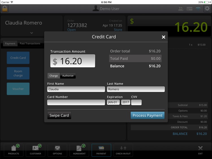Open the expiration month JAN-01 picker

pyautogui.click(x=113, y=102)
